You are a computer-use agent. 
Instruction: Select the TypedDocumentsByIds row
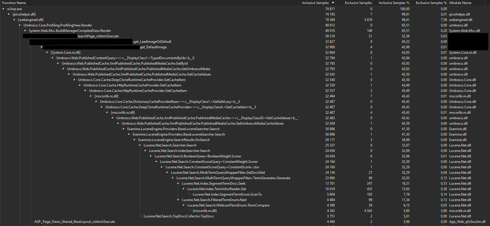(245, 58)
